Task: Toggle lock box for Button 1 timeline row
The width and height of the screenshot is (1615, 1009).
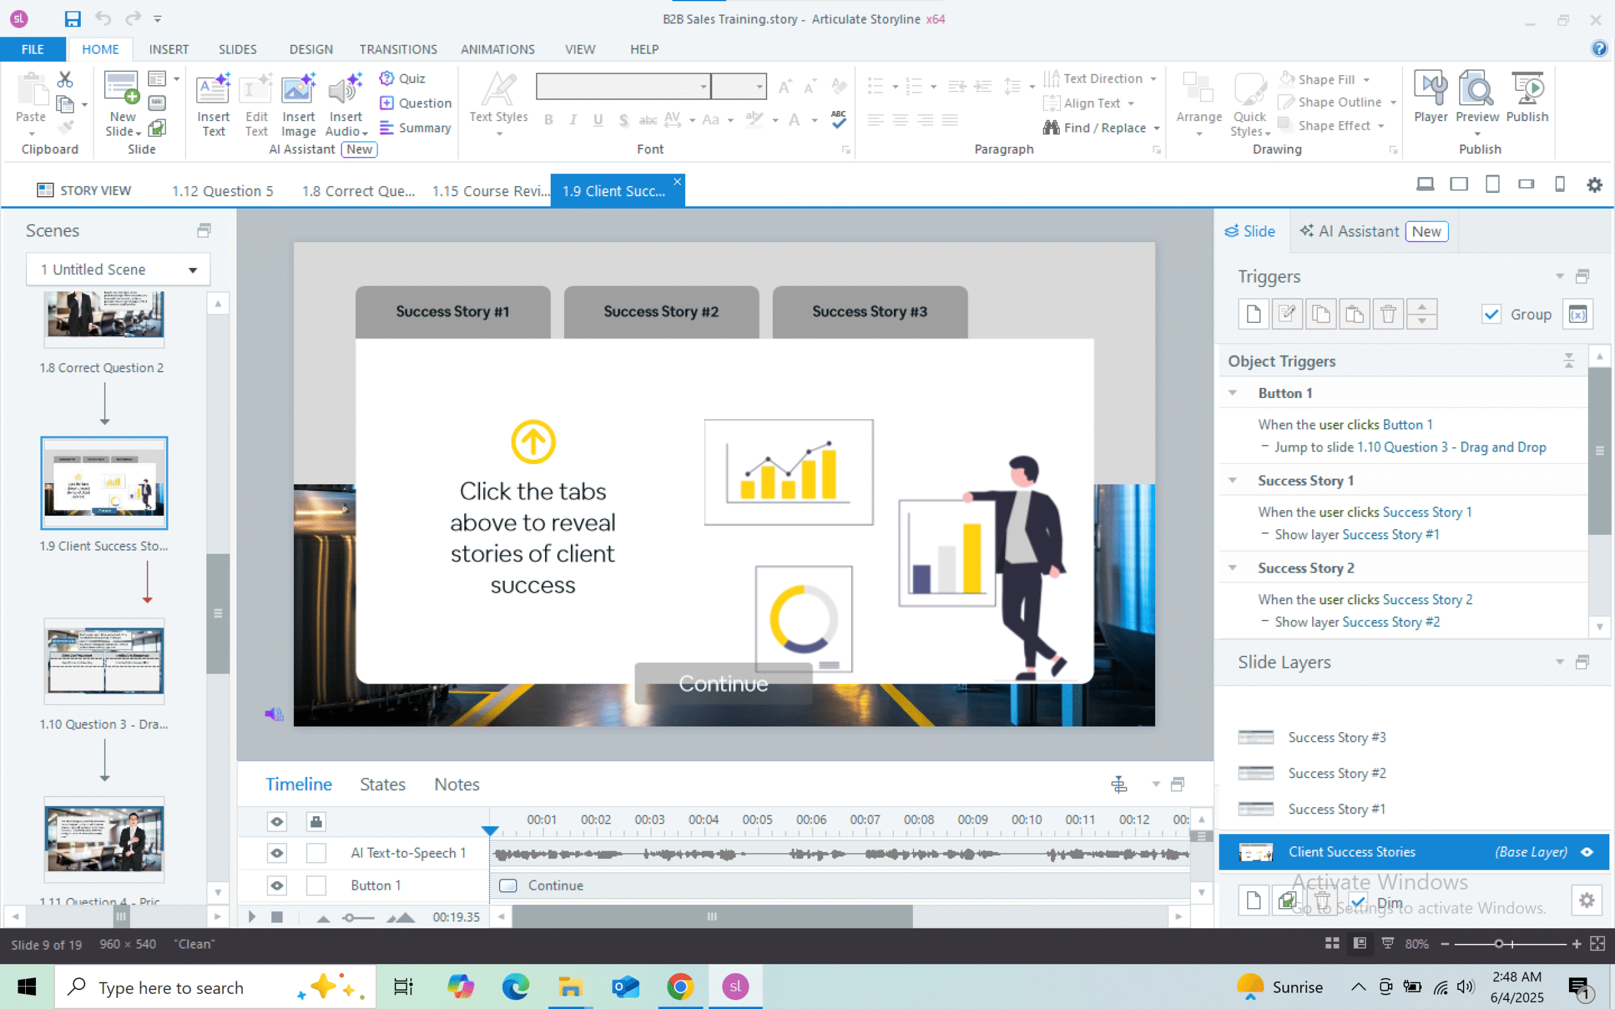Action: click(x=315, y=885)
